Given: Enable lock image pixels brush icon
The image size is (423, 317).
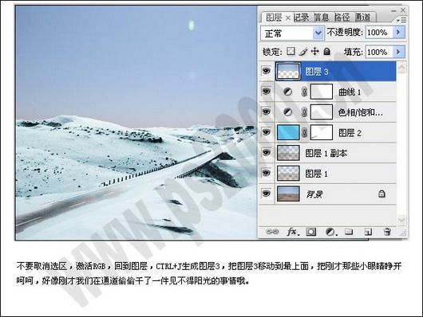Looking at the screenshot, I should [303, 52].
